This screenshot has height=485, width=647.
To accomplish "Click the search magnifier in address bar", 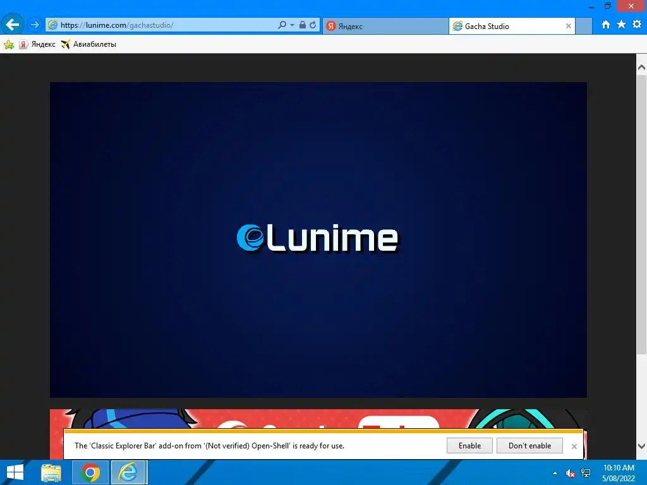I will 282,25.
